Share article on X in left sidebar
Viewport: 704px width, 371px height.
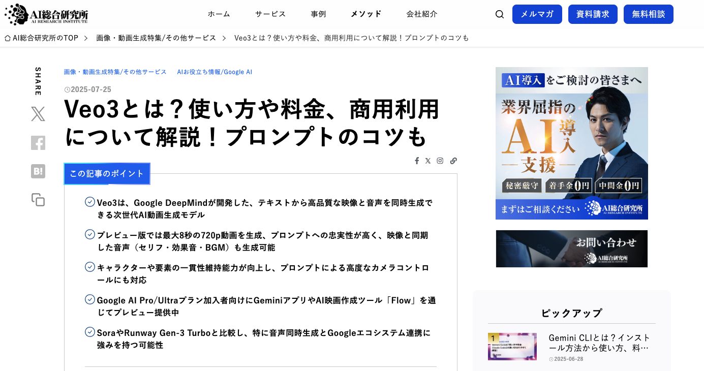[38, 114]
